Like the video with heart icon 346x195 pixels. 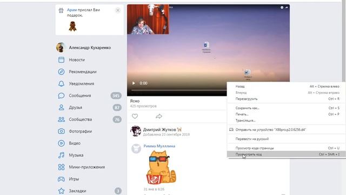point(135,116)
